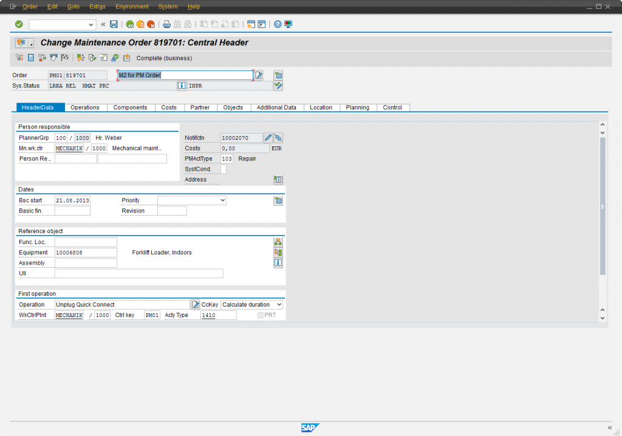622x436 pixels.
Task: Select the Components tab
Action: coord(130,107)
